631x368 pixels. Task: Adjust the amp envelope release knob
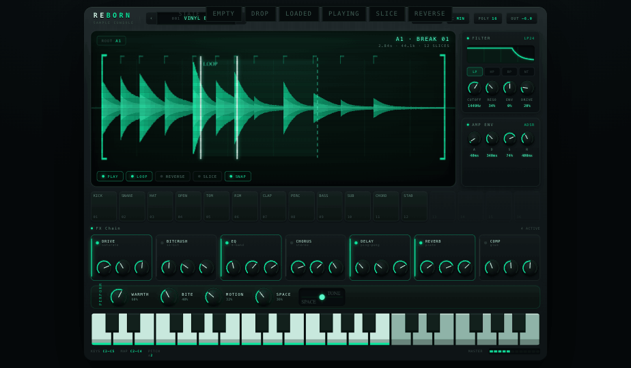527,138
